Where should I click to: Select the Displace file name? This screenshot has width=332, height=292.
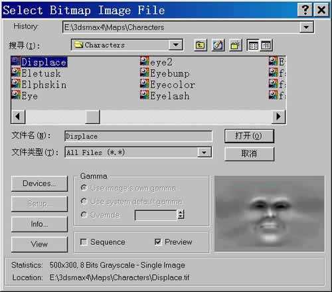coord(44,62)
